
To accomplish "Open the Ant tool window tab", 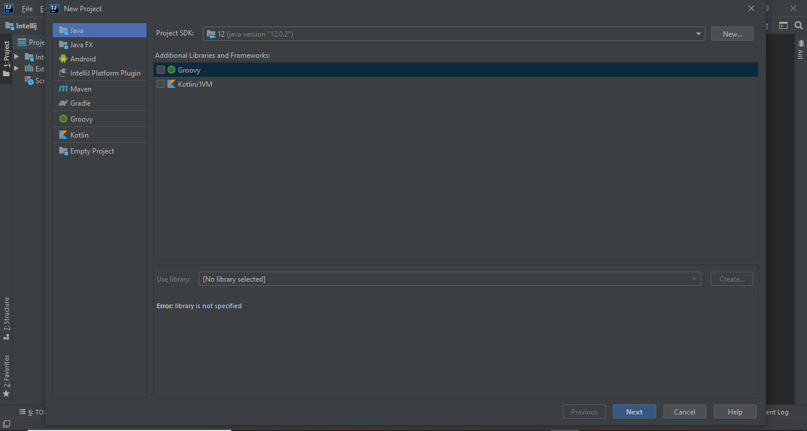I will click(x=800, y=49).
